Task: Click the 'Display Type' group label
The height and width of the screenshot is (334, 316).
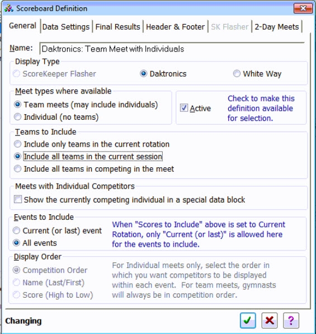Action: coord(37,62)
